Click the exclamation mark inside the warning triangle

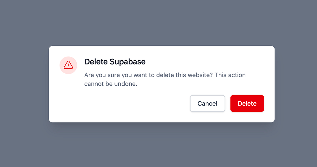click(x=68, y=66)
